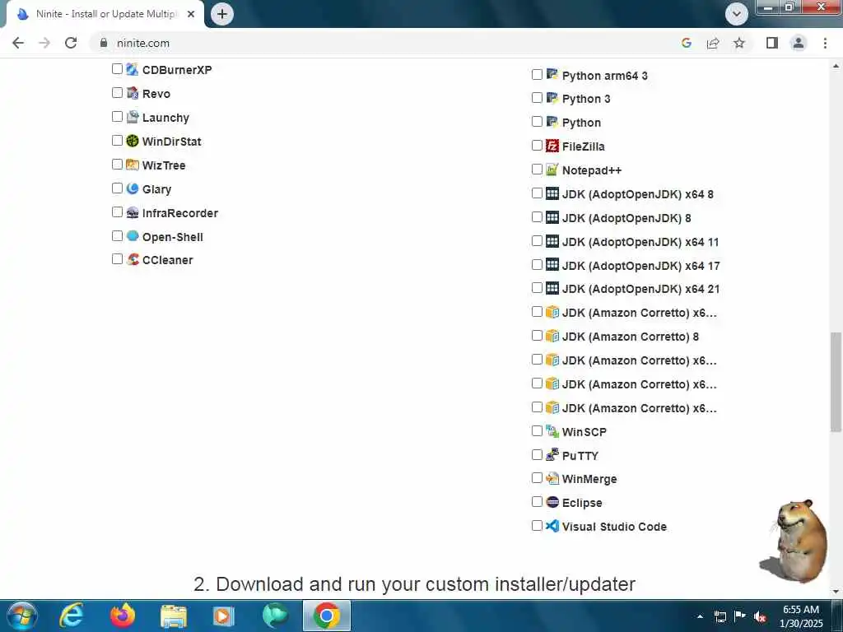Click the Launchy label text
The height and width of the screenshot is (632, 843).
click(165, 118)
